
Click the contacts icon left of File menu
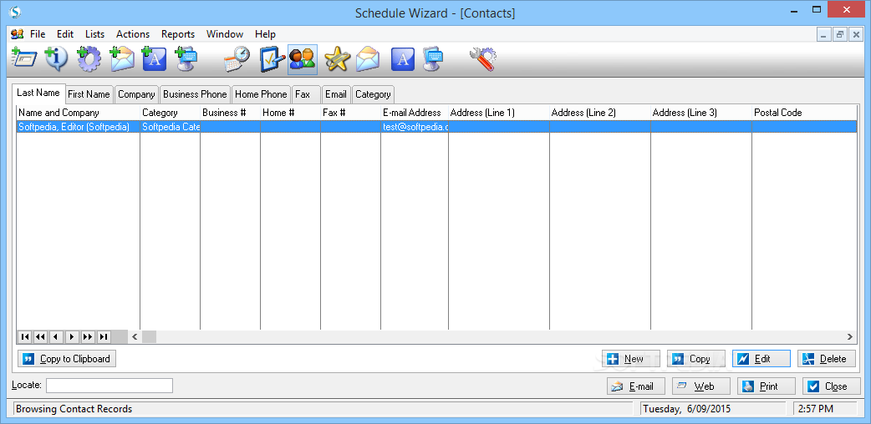(x=18, y=34)
